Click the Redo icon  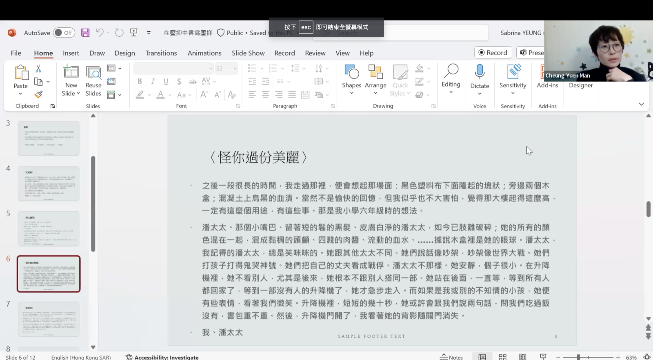tap(119, 33)
